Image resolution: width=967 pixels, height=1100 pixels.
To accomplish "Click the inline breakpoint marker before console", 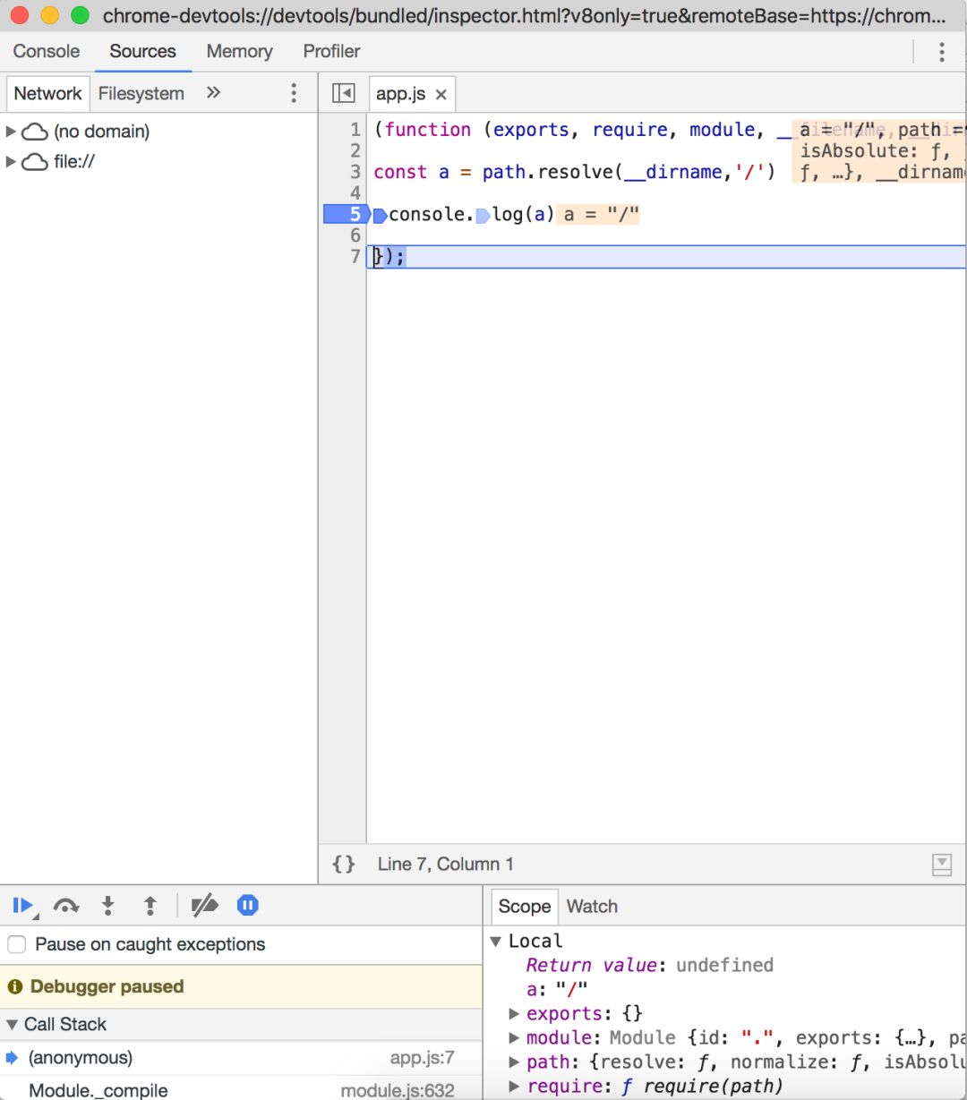I will (x=380, y=215).
